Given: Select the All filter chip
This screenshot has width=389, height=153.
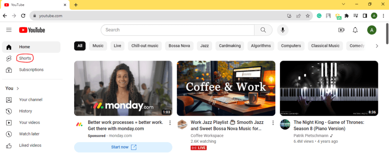Looking at the screenshot, I should click(x=80, y=46).
